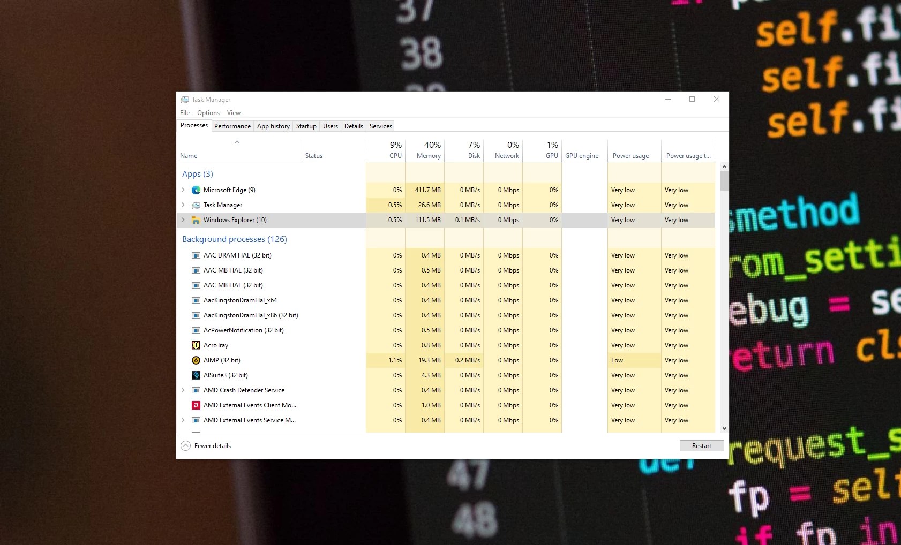901x545 pixels.
Task: Click the AcroTray warning icon
Action: pyautogui.click(x=196, y=345)
